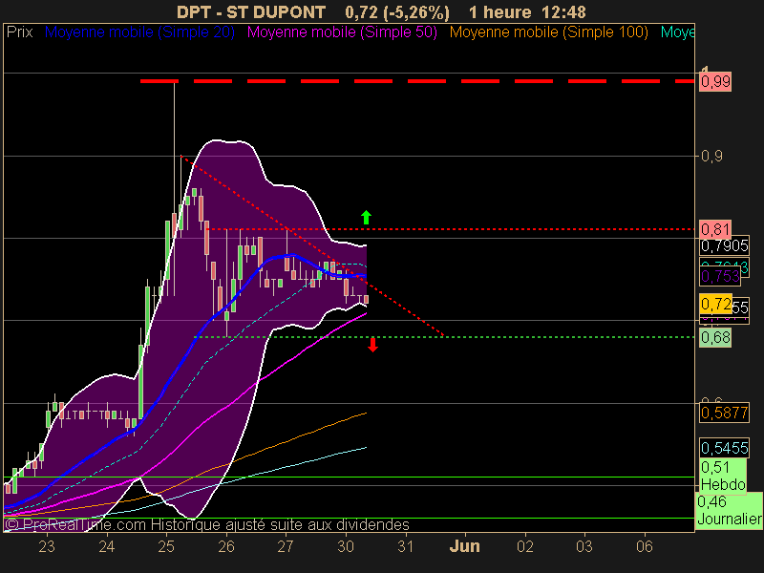Click date 06 on the time axis
The height and width of the screenshot is (573, 764).
point(644,546)
